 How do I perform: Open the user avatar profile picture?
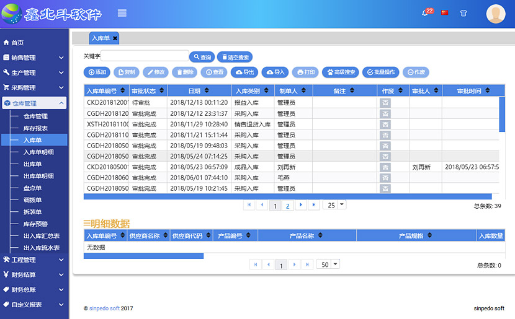point(496,14)
